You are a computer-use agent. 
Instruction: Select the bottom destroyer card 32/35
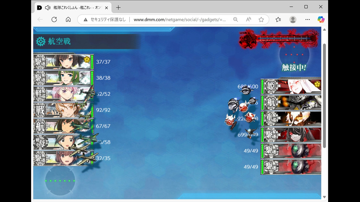[63, 158]
